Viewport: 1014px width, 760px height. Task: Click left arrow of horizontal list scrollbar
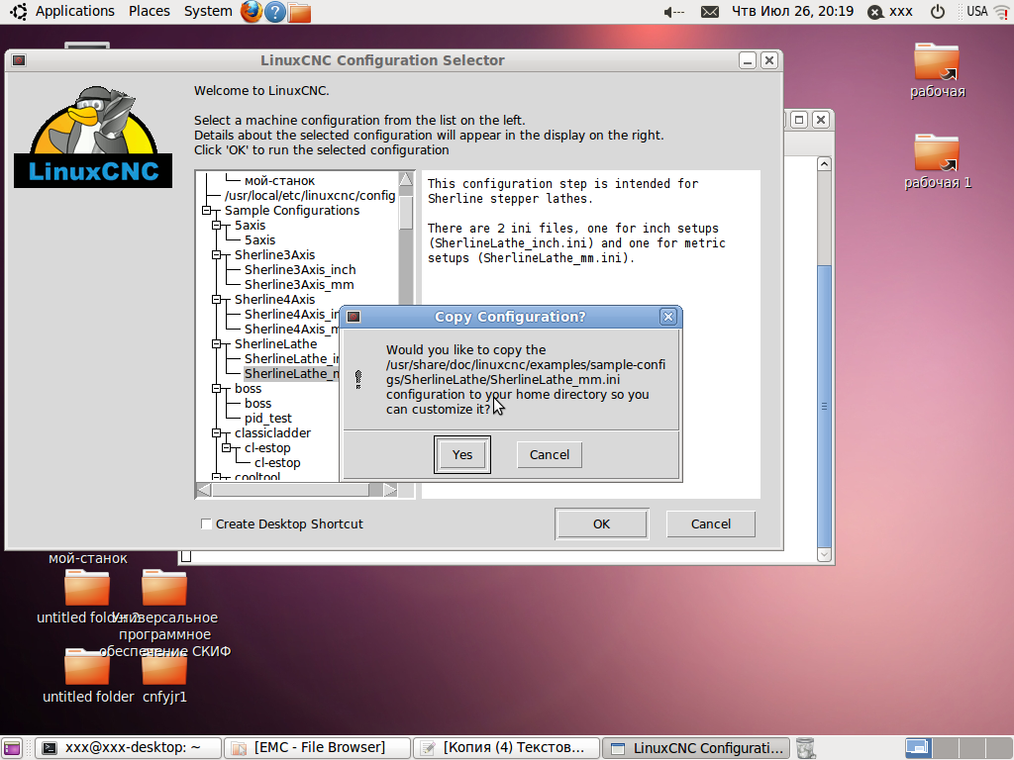point(204,490)
